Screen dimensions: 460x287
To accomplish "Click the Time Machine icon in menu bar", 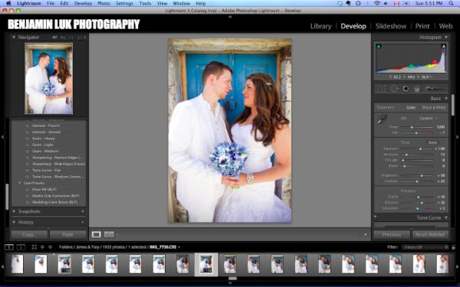I will point(358,3).
